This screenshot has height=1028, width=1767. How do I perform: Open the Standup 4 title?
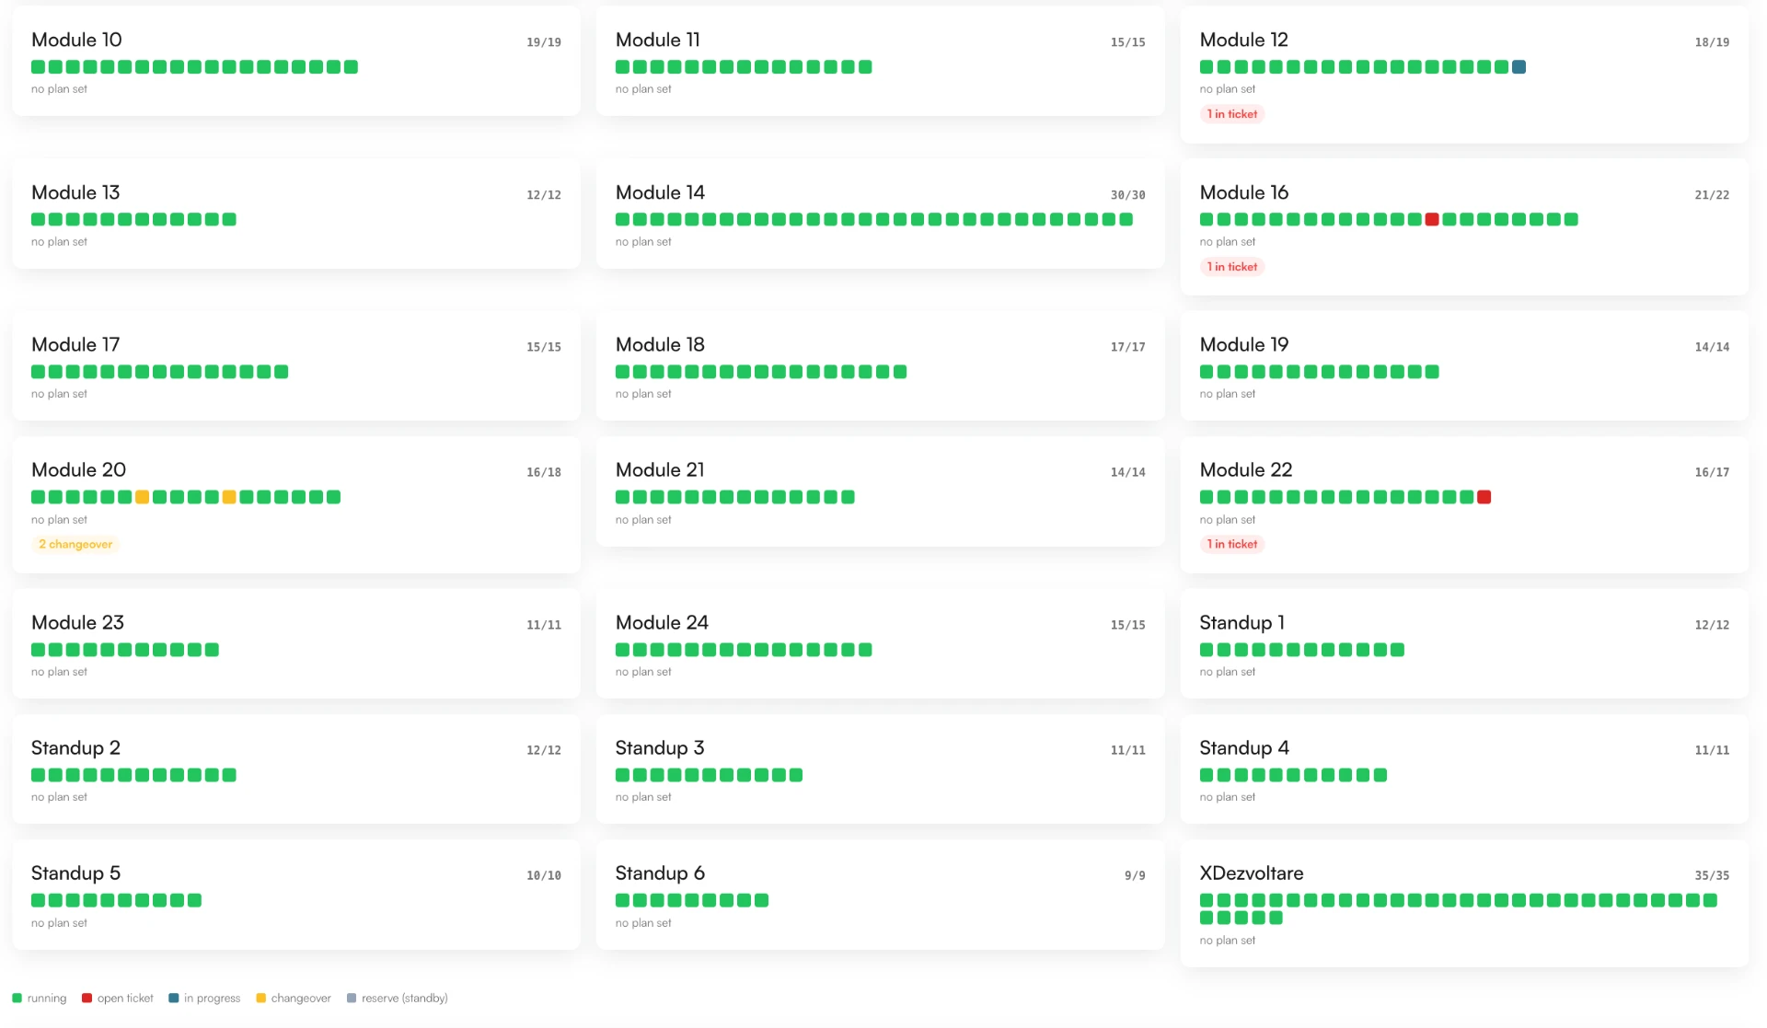click(x=1244, y=747)
